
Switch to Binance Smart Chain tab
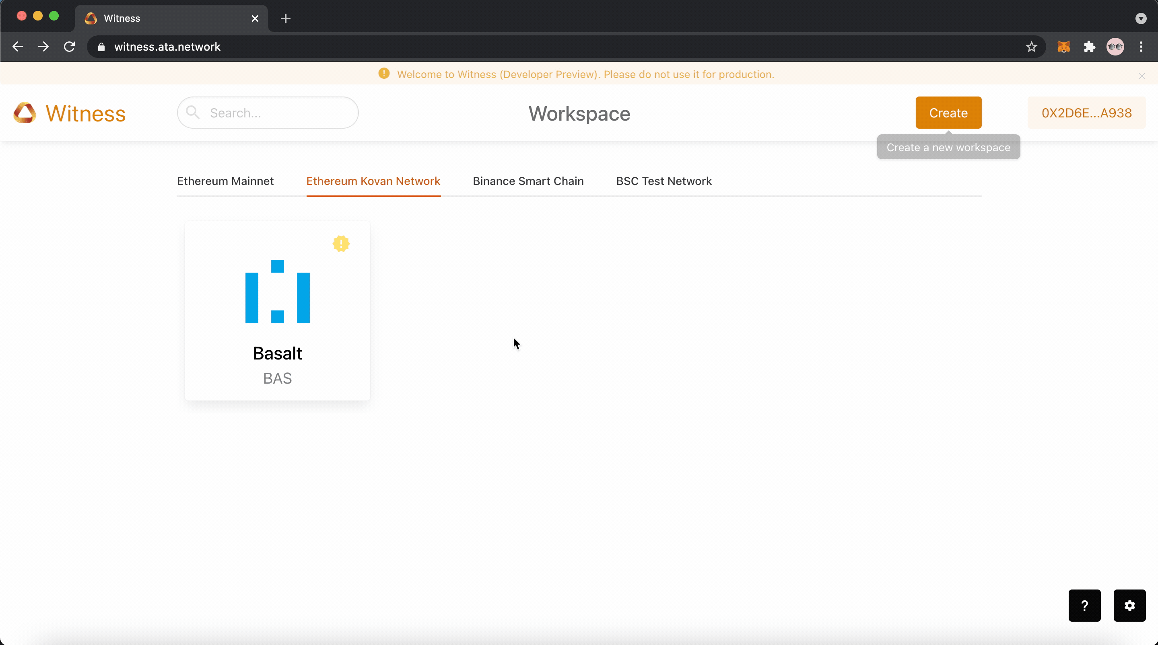[528, 181]
